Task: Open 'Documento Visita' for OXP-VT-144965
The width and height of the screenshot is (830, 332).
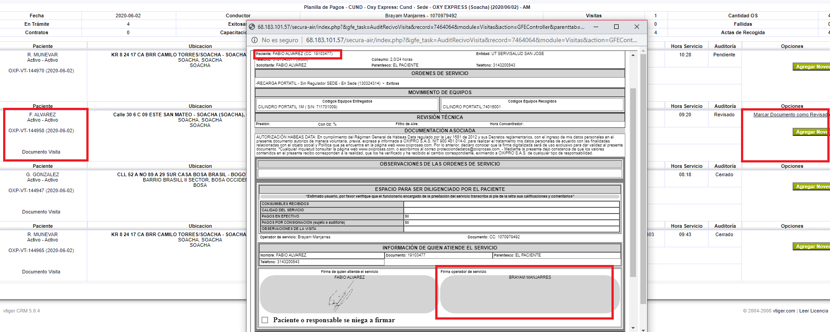Action: tap(41, 272)
